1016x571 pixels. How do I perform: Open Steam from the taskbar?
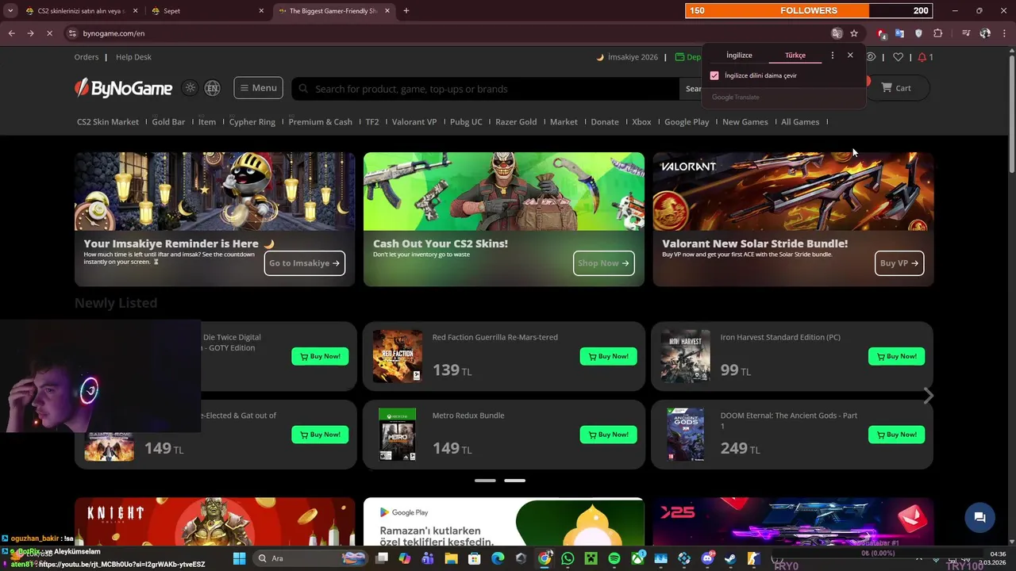click(730, 558)
